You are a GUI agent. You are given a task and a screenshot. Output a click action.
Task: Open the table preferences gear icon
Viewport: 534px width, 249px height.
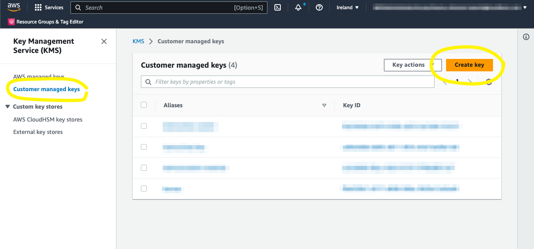pos(489,82)
